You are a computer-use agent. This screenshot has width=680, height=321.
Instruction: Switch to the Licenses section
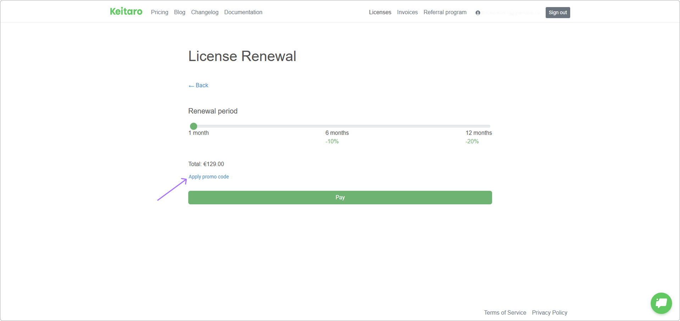pos(380,12)
